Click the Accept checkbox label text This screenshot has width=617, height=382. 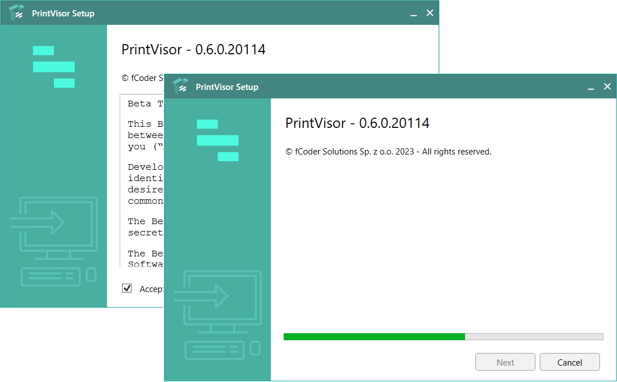[x=151, y=289]
